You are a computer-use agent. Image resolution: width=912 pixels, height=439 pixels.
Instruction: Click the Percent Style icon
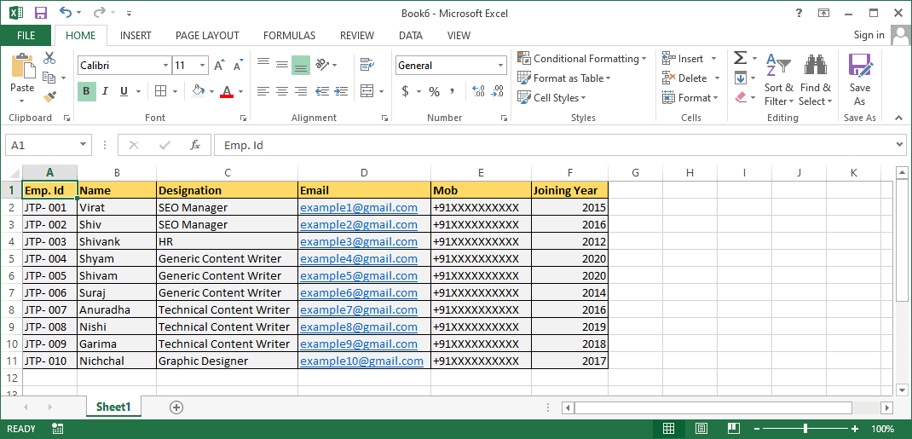pos(434,91)
